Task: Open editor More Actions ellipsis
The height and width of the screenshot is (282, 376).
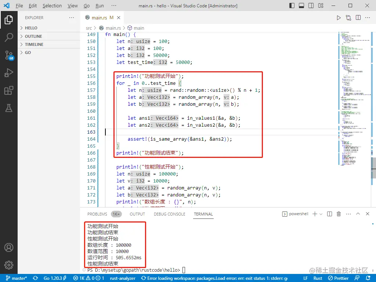Action: click(368, 18)
